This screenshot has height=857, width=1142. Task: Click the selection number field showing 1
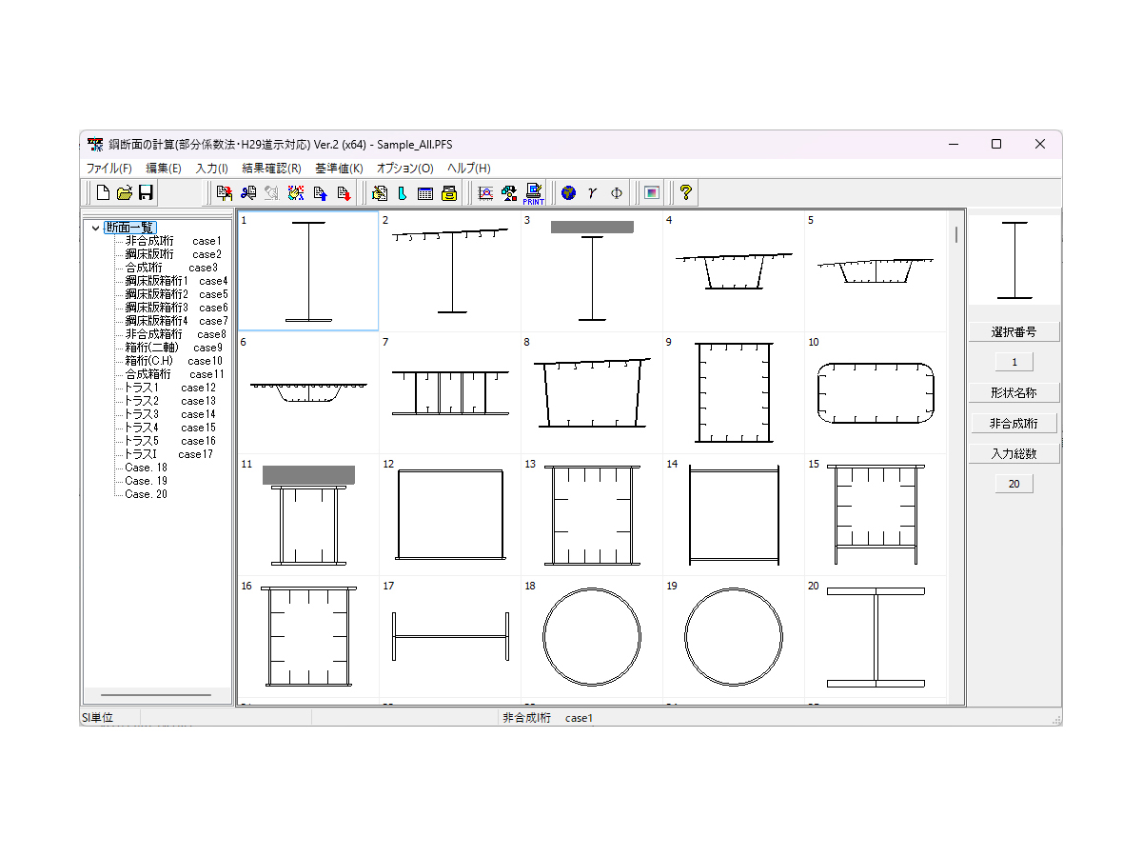pos(1014,362)
